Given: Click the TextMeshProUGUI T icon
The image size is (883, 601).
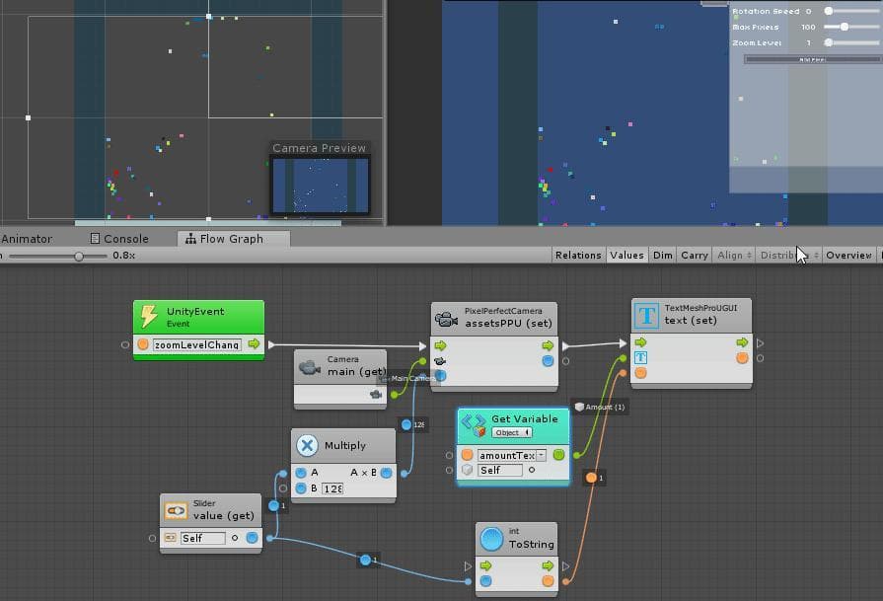Looking at the screenshot, I should [x=646, y=316].
